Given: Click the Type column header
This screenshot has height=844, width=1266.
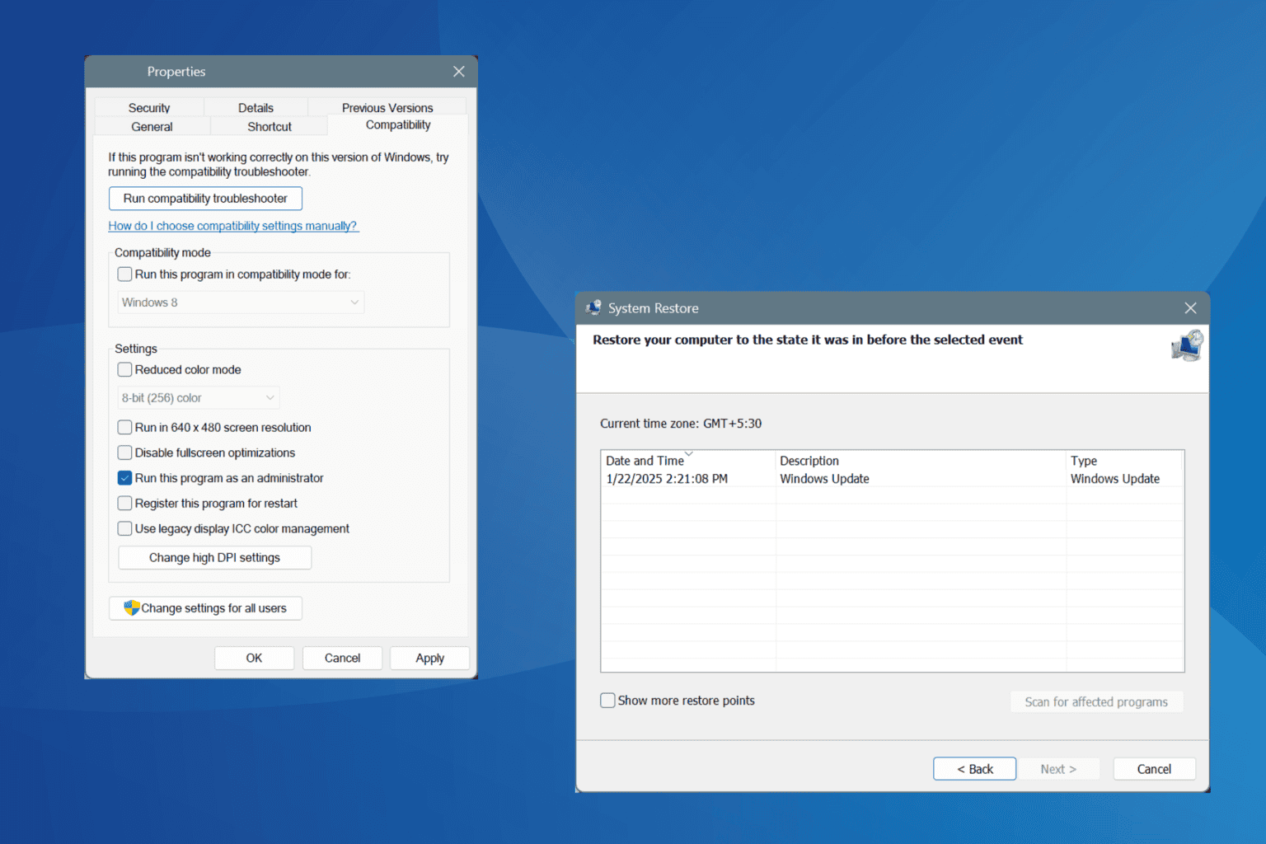Looking at the screenshot, I should click(x=1125, y=461).
